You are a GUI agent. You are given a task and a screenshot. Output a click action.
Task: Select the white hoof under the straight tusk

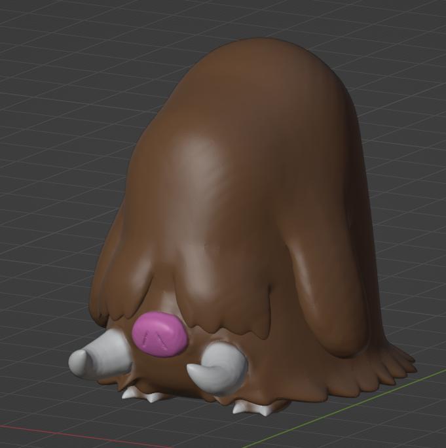(x=142, y=395)
